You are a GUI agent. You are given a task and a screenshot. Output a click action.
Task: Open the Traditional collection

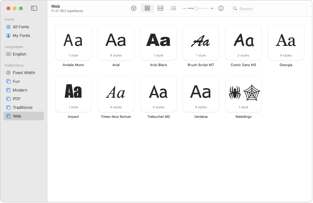pyautogui.click(x=24, y=108)
